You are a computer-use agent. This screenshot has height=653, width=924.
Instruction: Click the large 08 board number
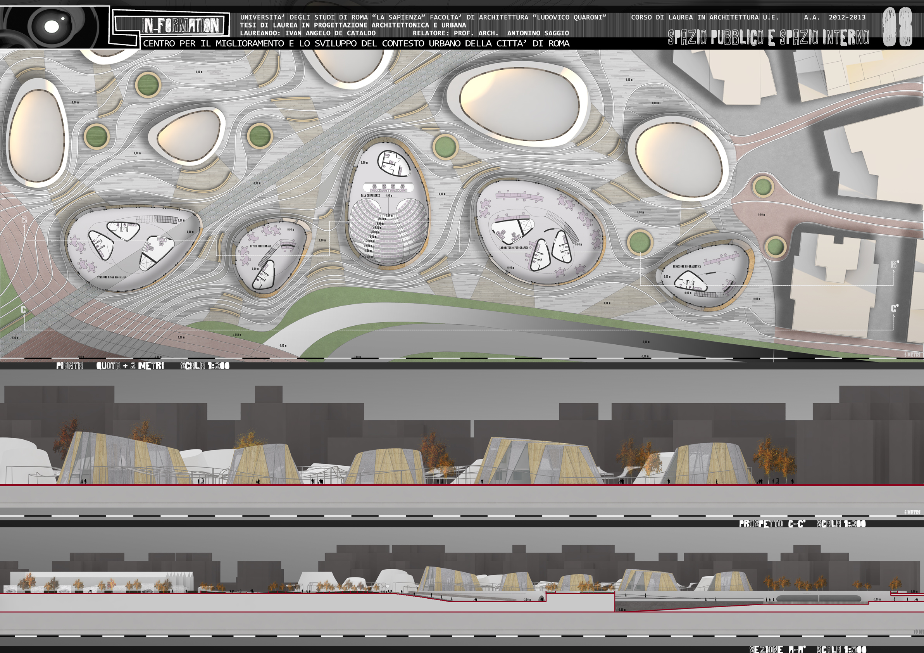897,28
